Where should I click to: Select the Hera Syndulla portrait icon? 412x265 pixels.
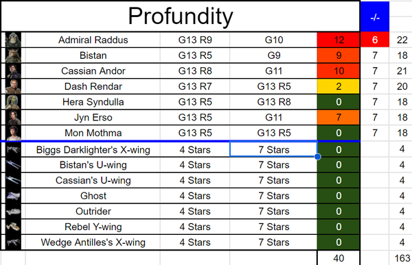13,102
